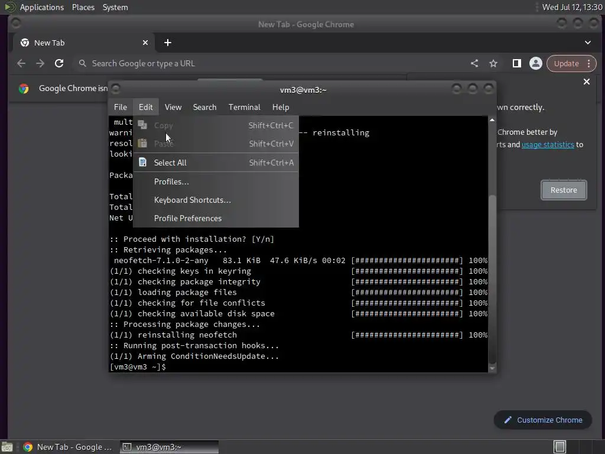Open the Places menu
Screen dimensions: 605x454
(x=83, y=7)
